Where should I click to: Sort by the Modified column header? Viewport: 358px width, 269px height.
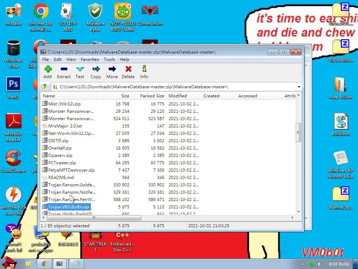[184, 96]
